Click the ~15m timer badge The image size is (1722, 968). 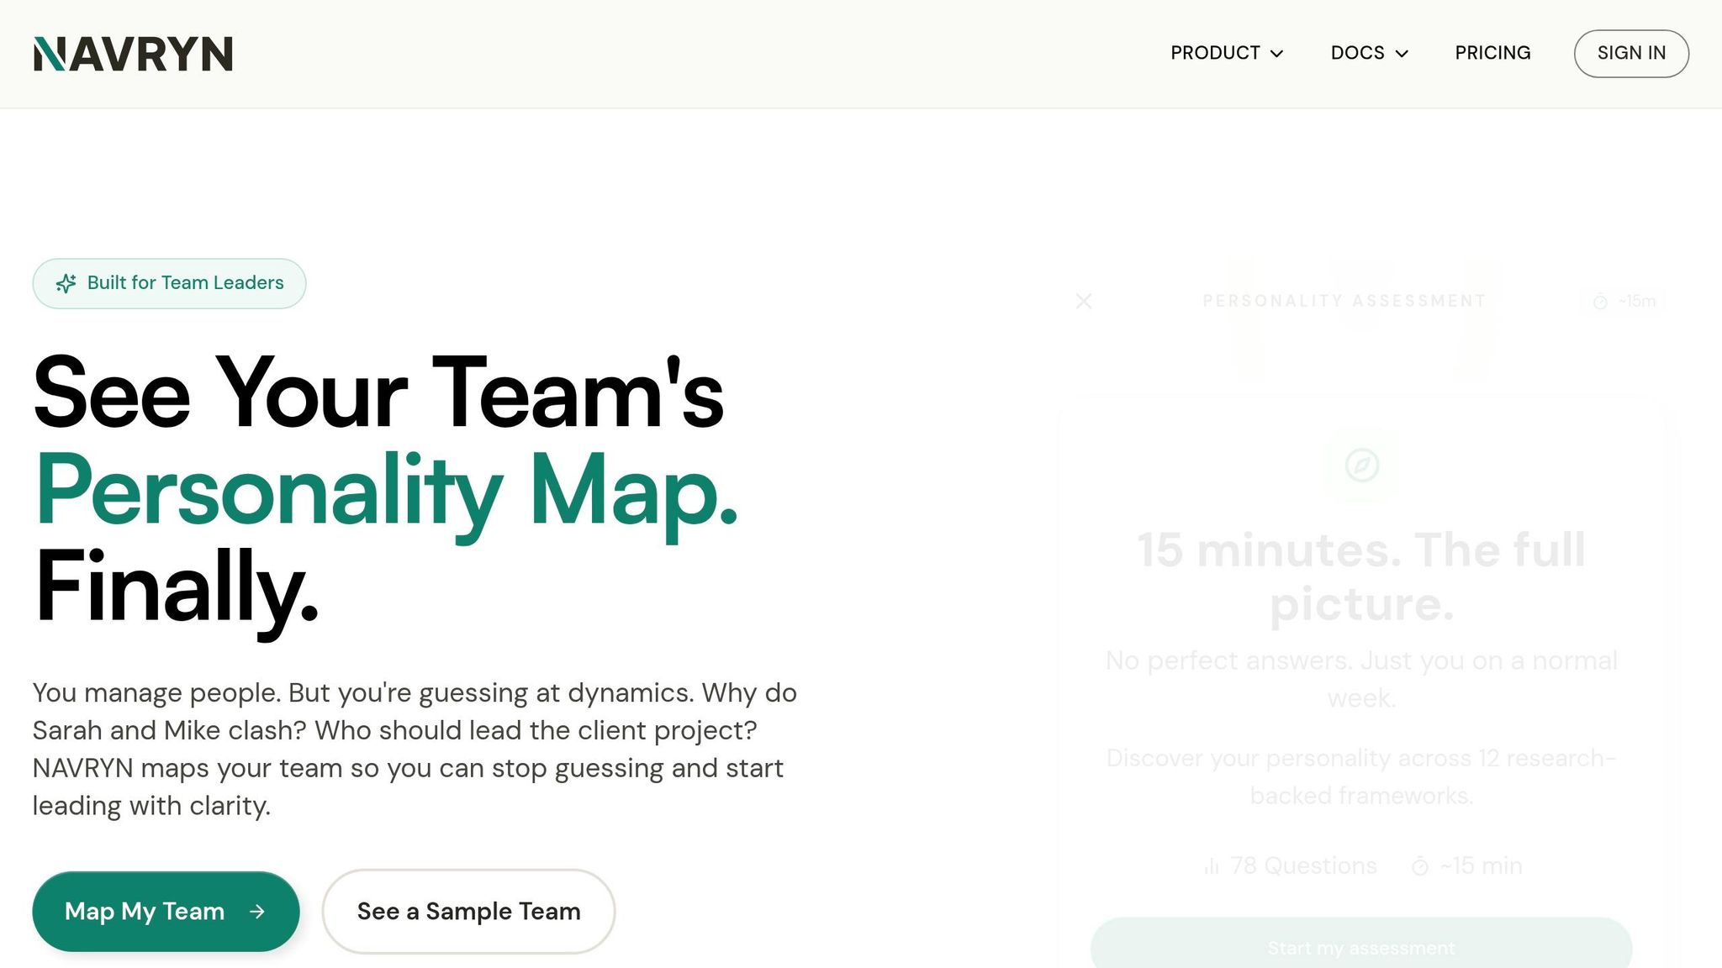click(1624, 301)
